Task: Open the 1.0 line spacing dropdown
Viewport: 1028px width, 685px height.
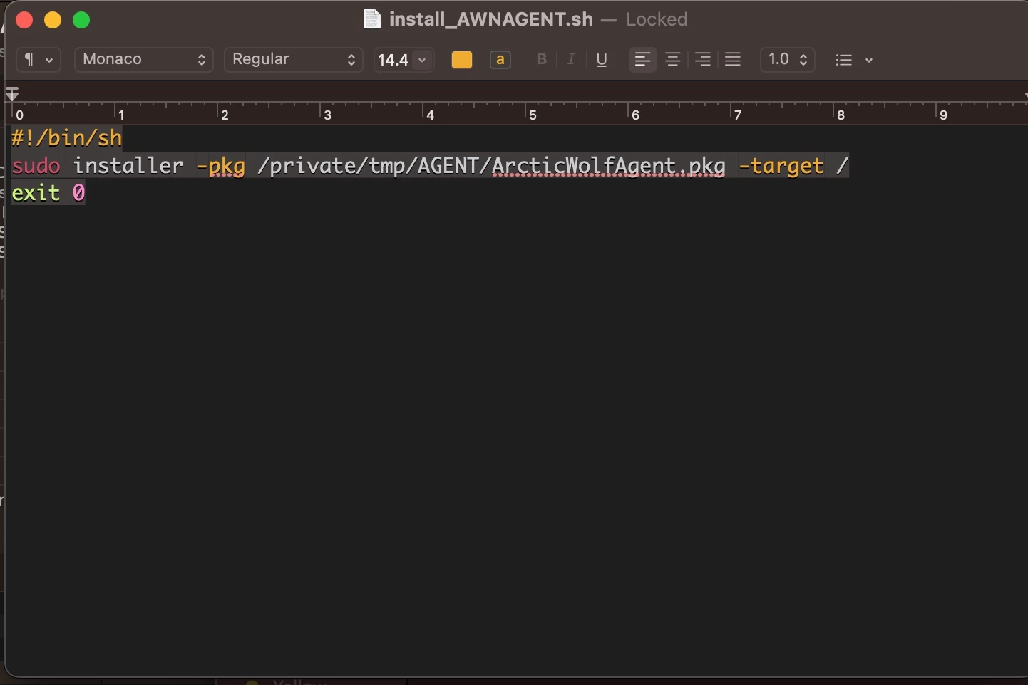Action: [788, 60]
